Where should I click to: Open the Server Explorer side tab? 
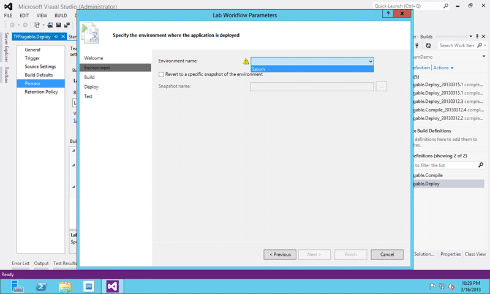[x=6, y=47]
